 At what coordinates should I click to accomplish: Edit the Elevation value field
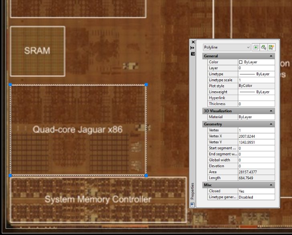tap(256, 166)
